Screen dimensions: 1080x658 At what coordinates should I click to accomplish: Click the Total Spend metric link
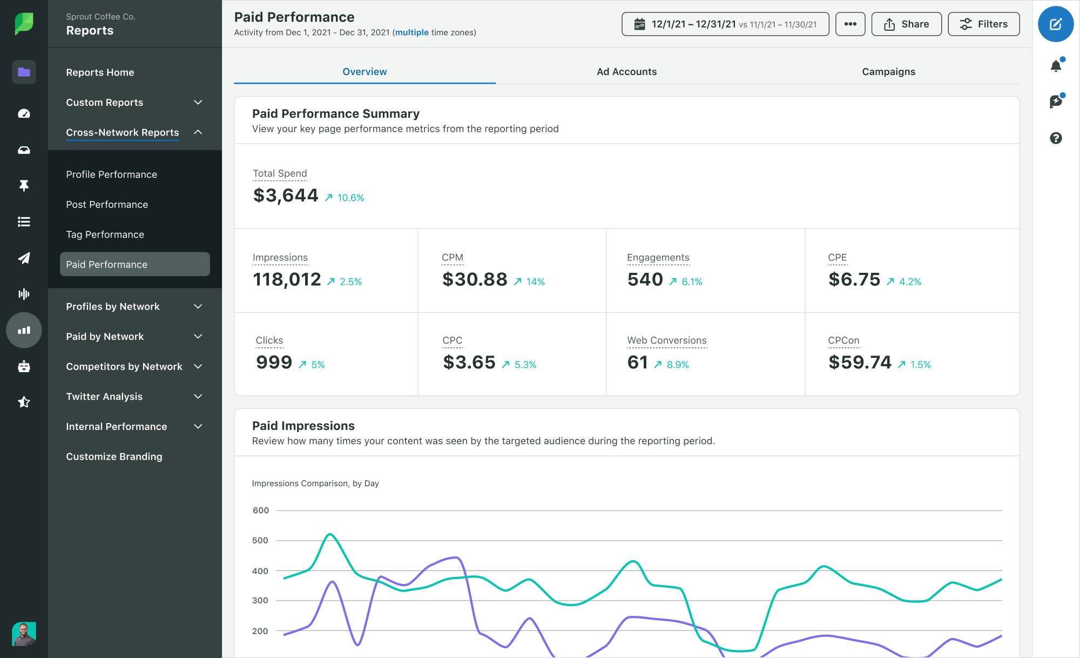280,173
